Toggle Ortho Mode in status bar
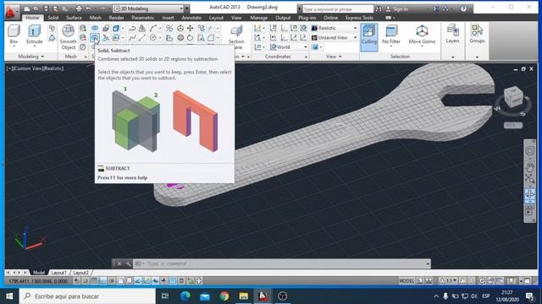 pos(102,281)
